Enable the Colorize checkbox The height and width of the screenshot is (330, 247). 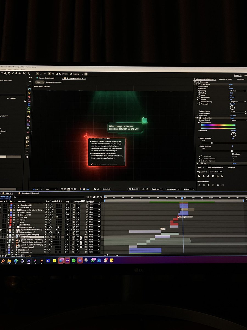[x=233, y=154]
